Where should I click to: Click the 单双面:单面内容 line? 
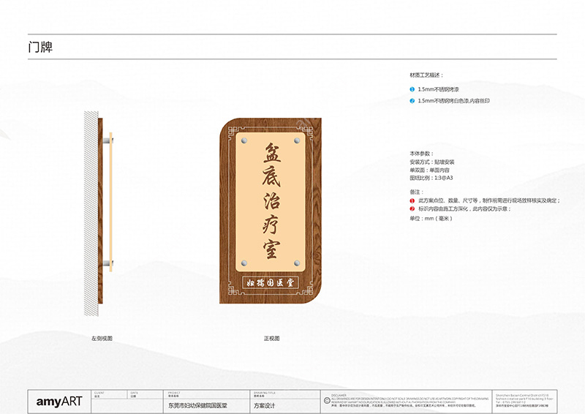tap(429, 170)
